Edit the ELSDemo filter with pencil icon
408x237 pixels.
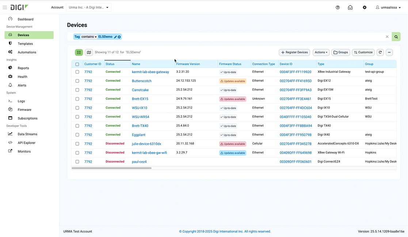pos(115,37)
